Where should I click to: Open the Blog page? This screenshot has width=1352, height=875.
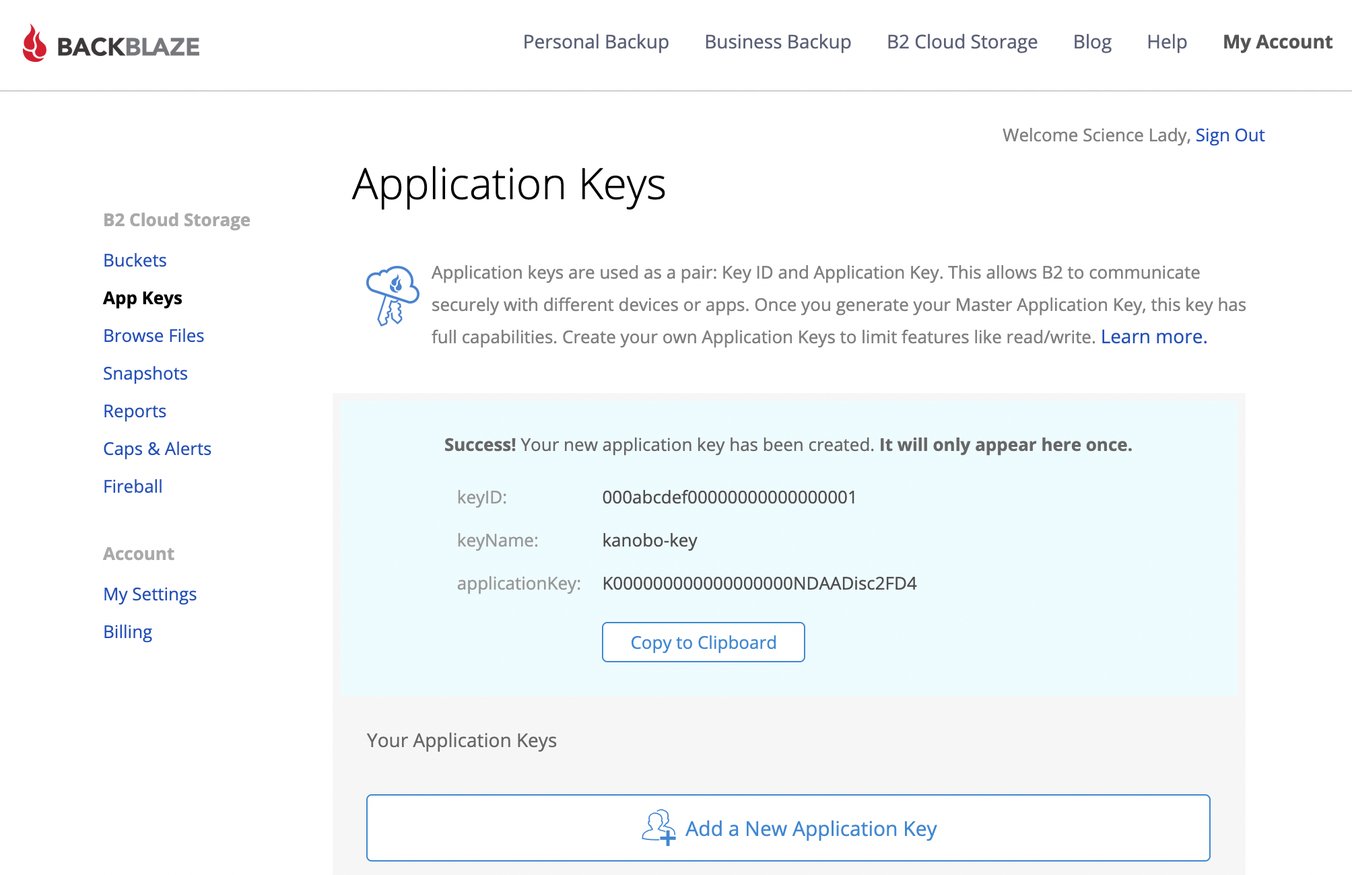(x=1092, y=42)
